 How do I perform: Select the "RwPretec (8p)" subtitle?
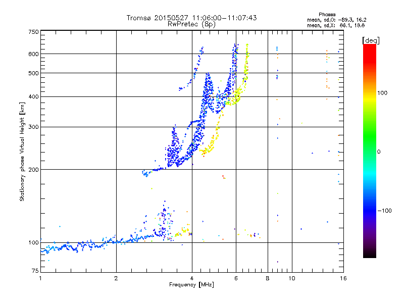(x=191, y=24)
